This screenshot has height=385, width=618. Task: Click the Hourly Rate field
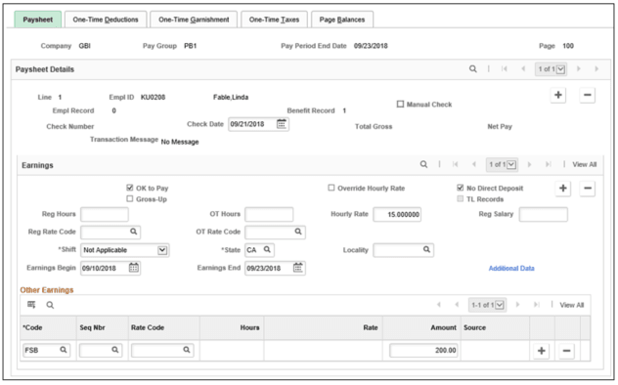coord(397,215)
